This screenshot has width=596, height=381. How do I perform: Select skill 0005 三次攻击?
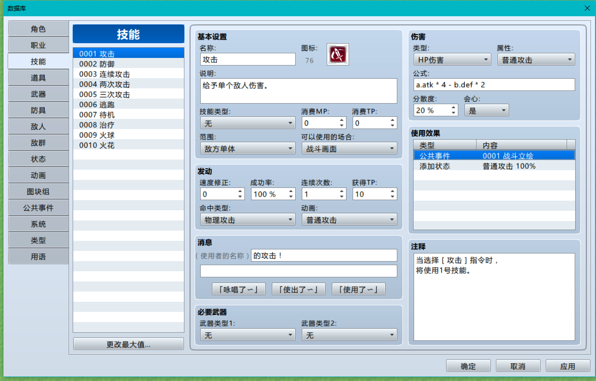129,94
